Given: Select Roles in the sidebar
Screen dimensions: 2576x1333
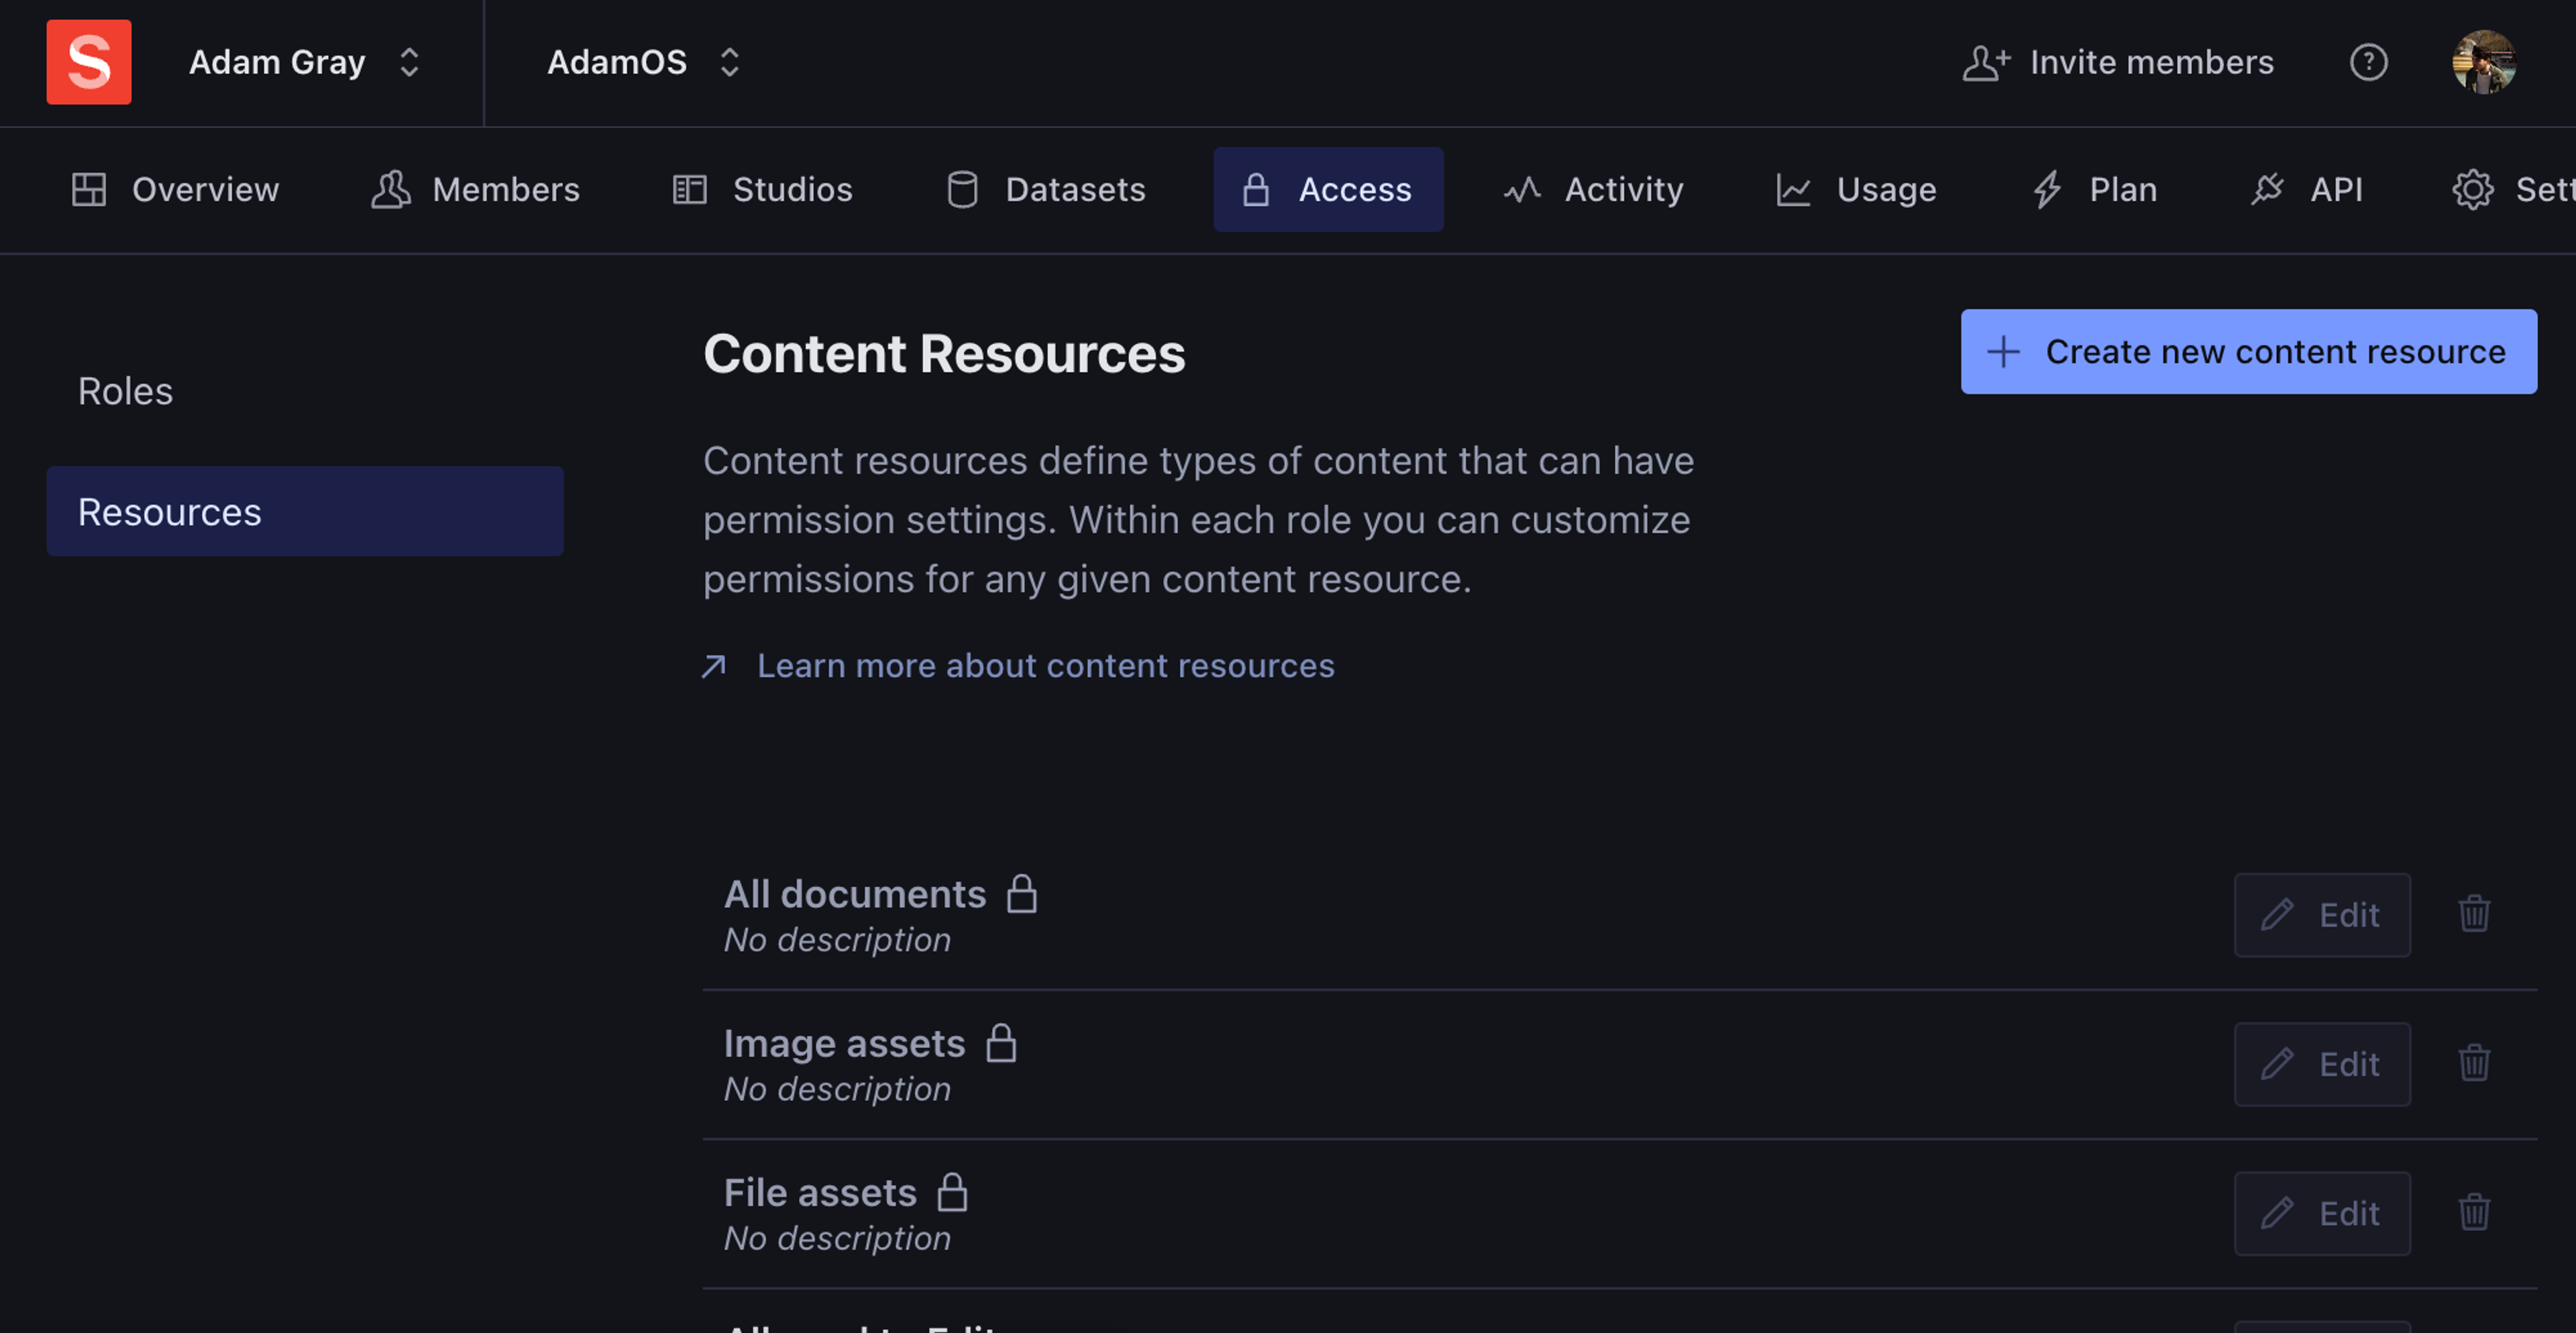Looking at the screenshot, I should coord(125,391).
